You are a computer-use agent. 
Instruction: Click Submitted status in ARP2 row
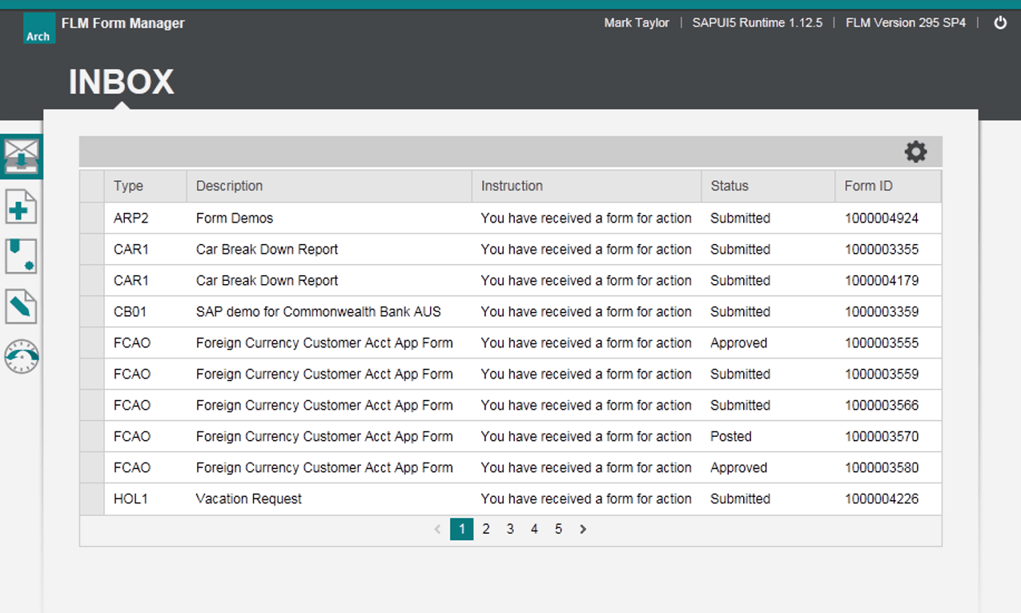740,218
